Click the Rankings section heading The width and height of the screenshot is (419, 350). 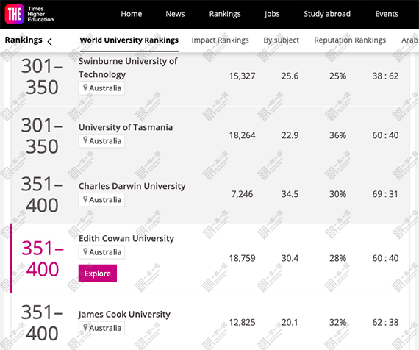24,40
